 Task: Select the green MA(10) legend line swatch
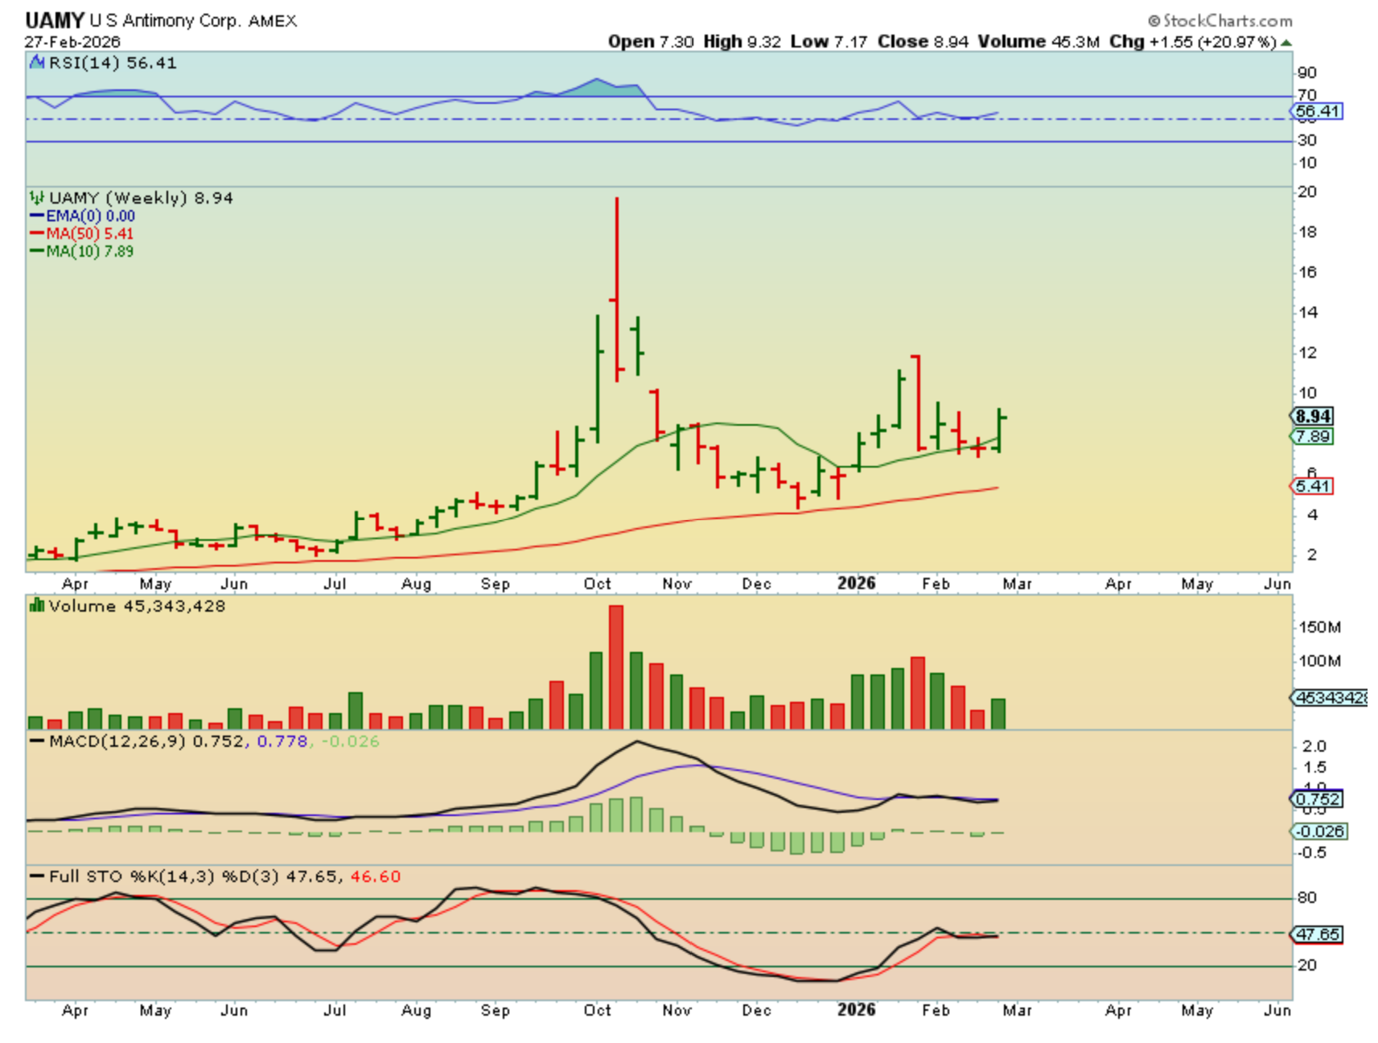(37, 251)
